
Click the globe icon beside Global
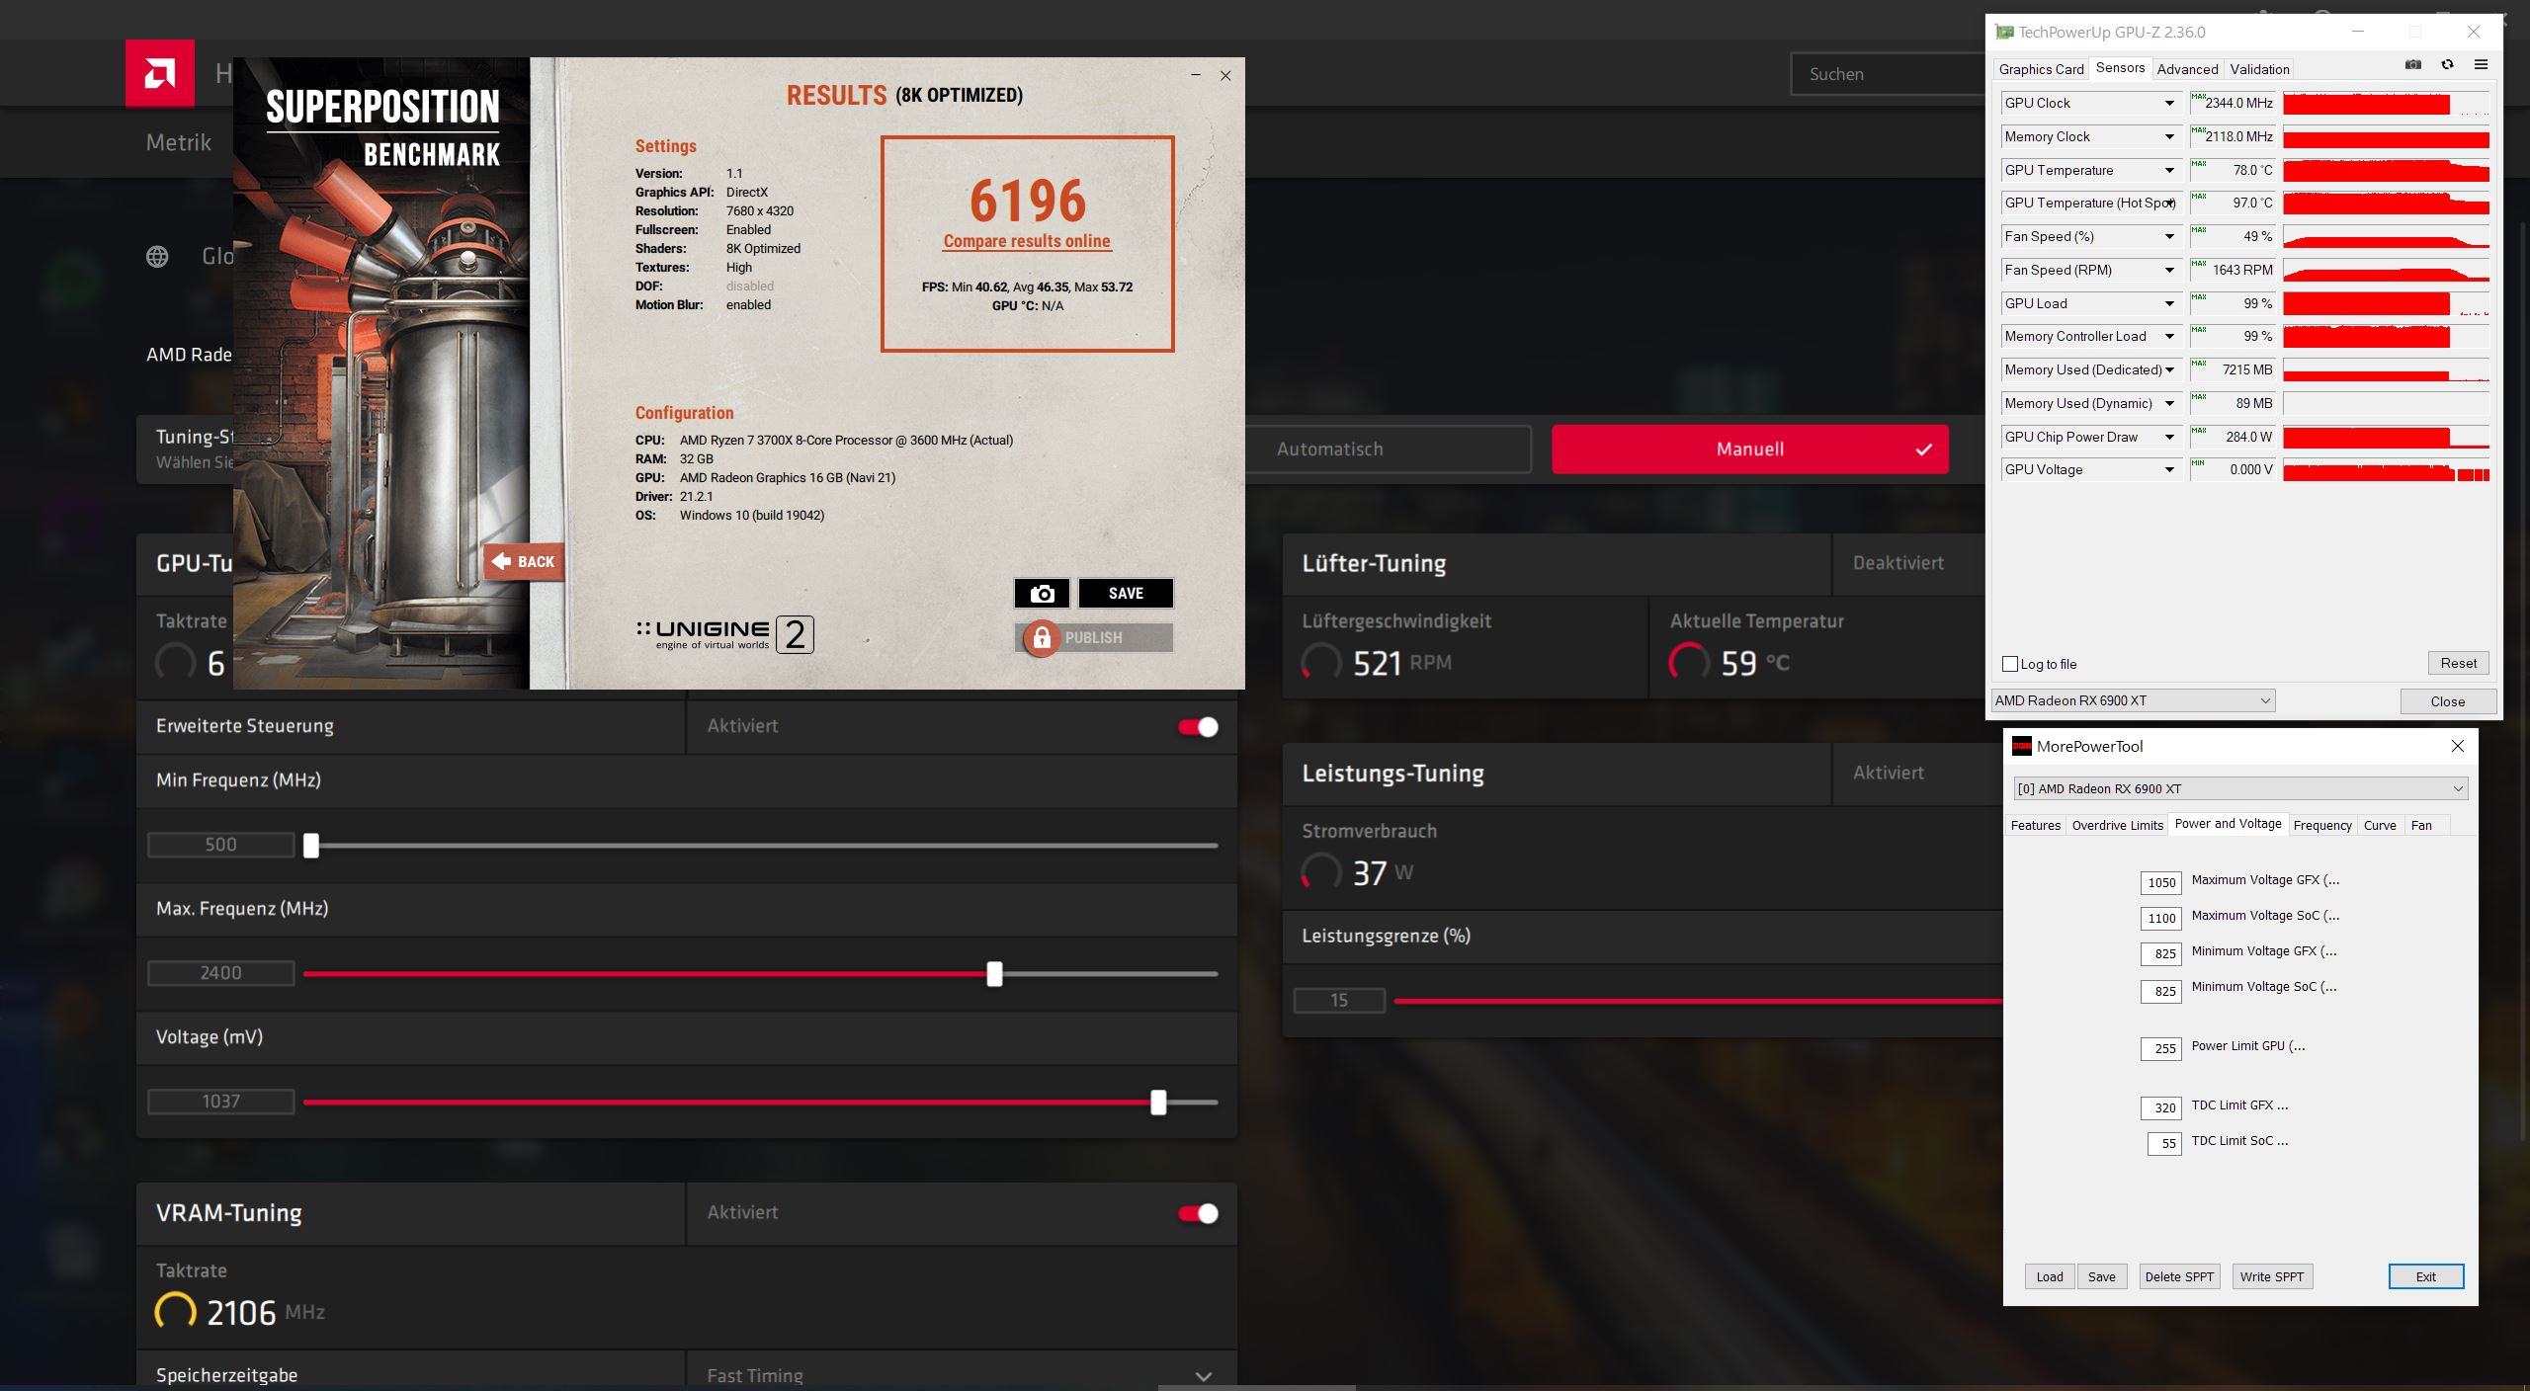157,257
